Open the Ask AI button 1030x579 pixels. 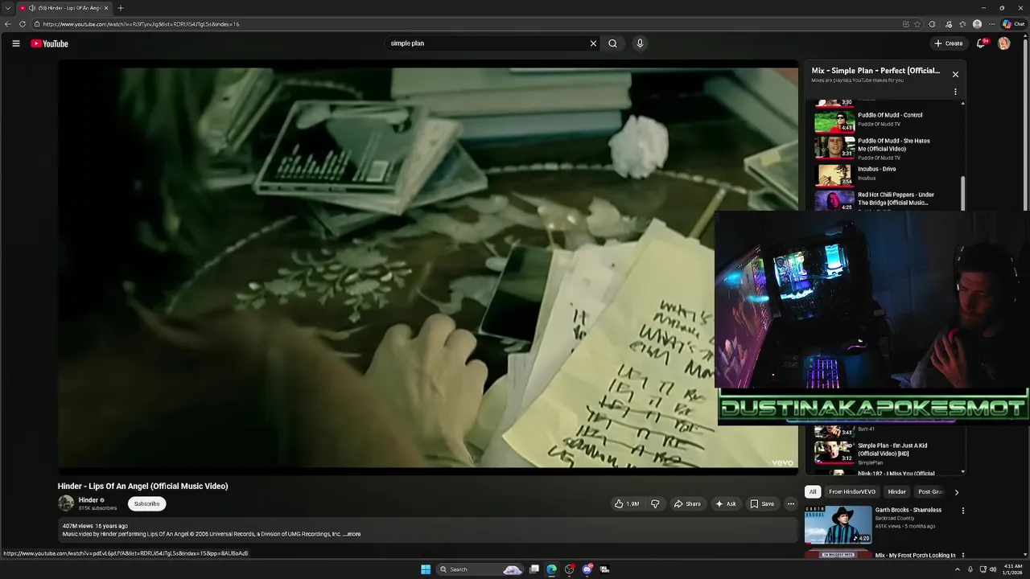pyautogui.click(x=725, y=503)
